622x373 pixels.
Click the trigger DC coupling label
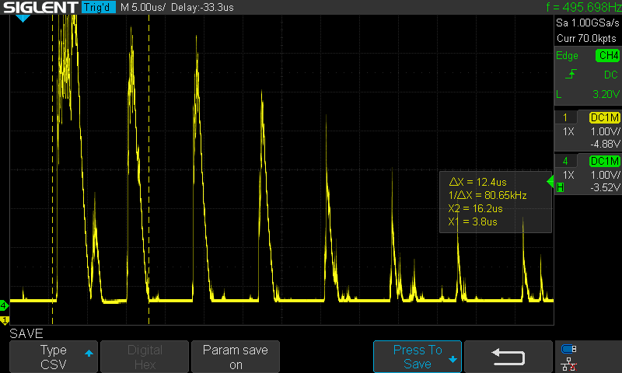(611, 75)
